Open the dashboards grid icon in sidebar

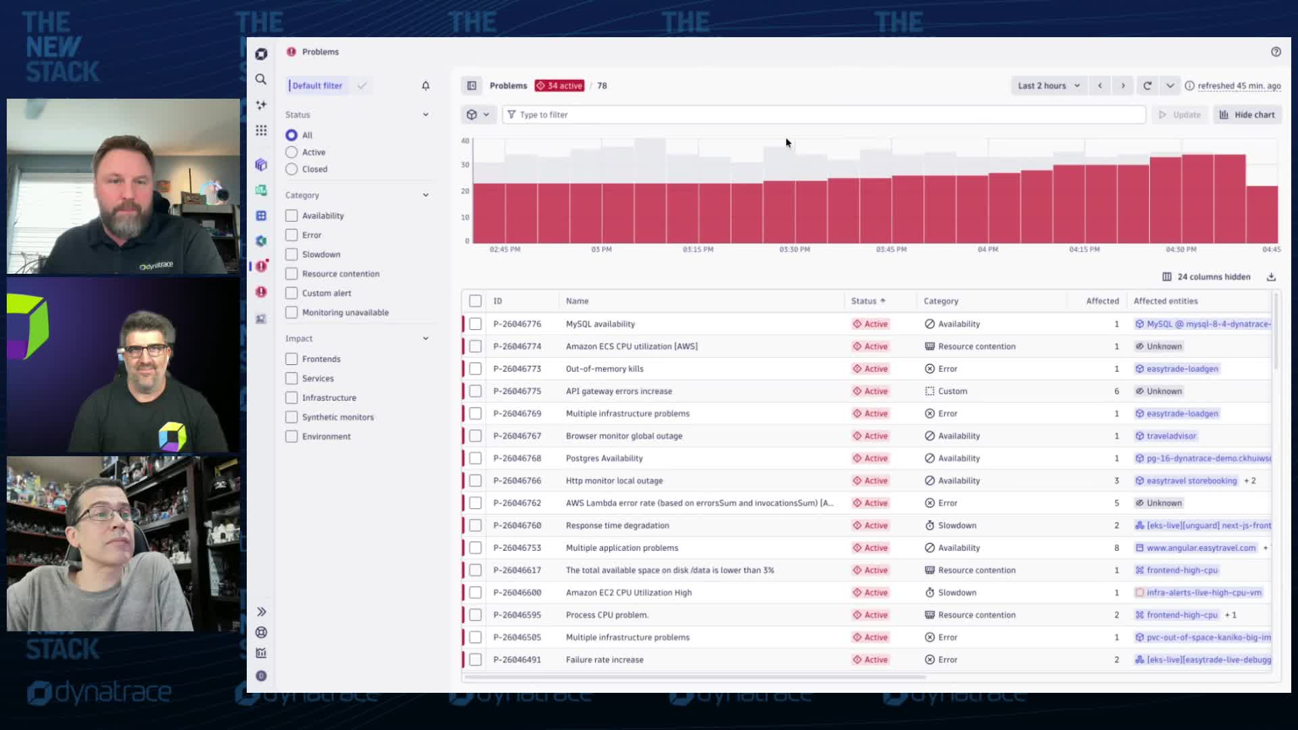pos(261,216)
